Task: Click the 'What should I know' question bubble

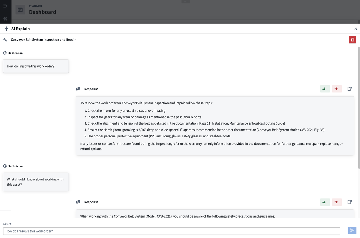Action: tap(36, 182)
